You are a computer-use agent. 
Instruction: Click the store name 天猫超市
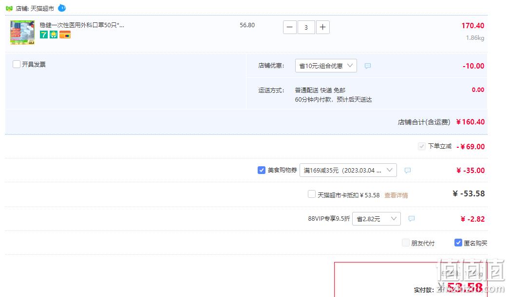click(42, 8)
